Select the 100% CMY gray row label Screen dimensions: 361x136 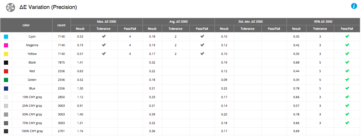[x=32, y=132]
